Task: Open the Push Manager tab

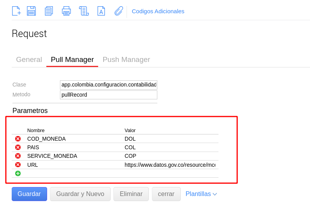Action: click(126, 60)
